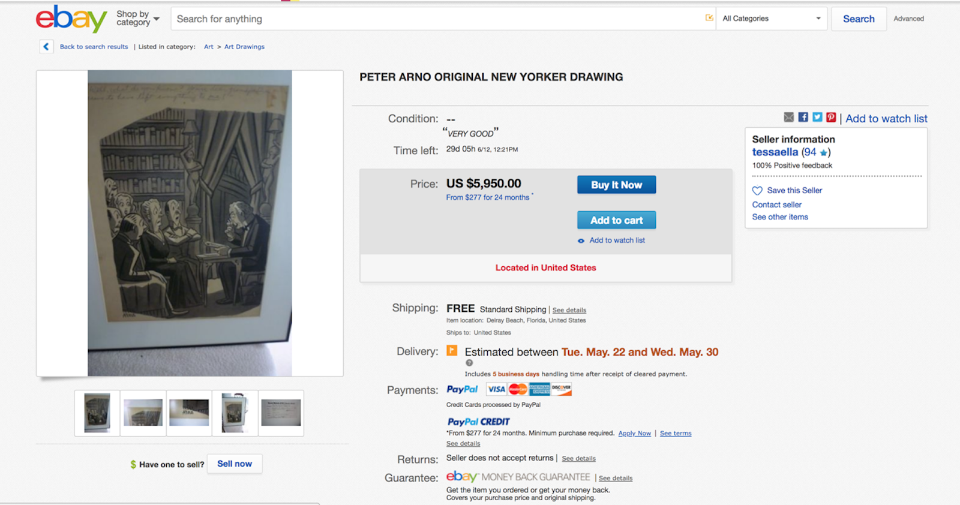Select the fifth thumbnail image of document
Viewport: 960px width, 505px height.
[x=281, y=413]
